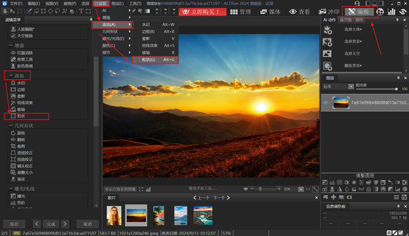Click the 选择天空 select sky AI action
Viewport: 409px width, 236px height.
pyautogui.click(x=352, y=53)
